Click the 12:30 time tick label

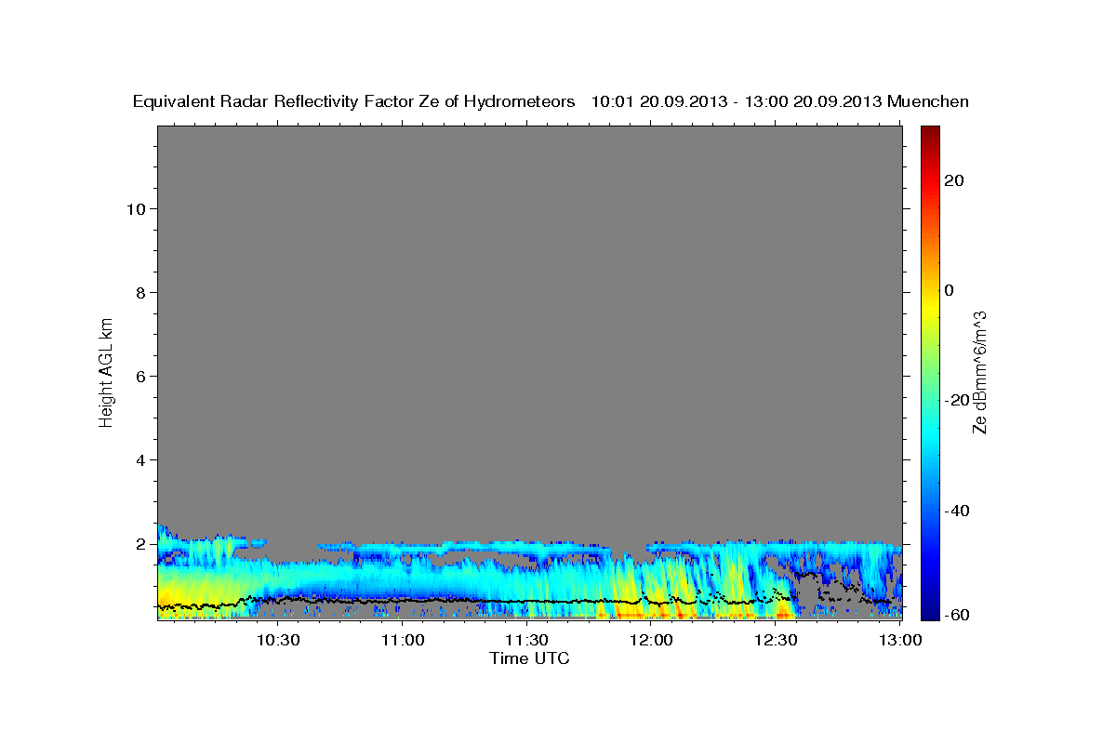[x=777, y=641]
